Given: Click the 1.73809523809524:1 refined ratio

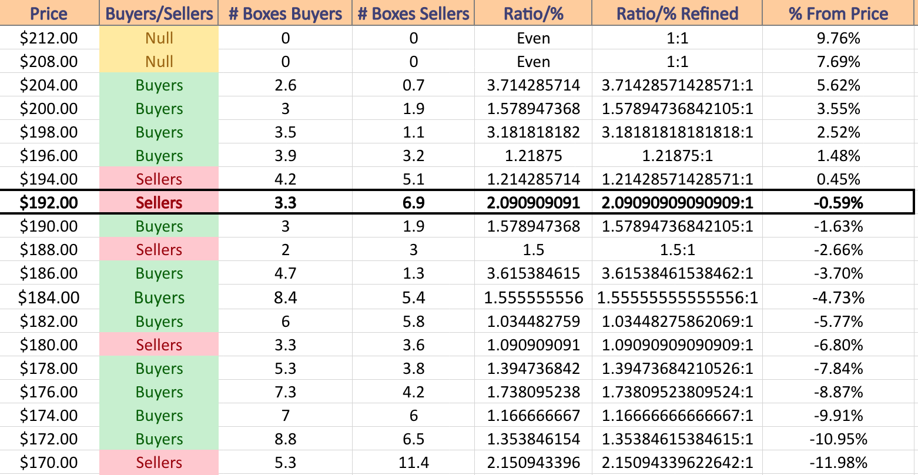Looking at the screenshot, I should [677, 392].
